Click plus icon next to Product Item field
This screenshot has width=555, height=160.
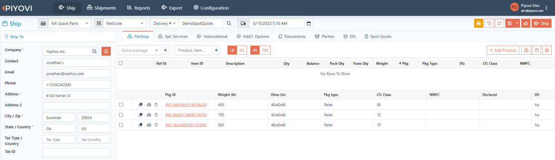point(216,50)
